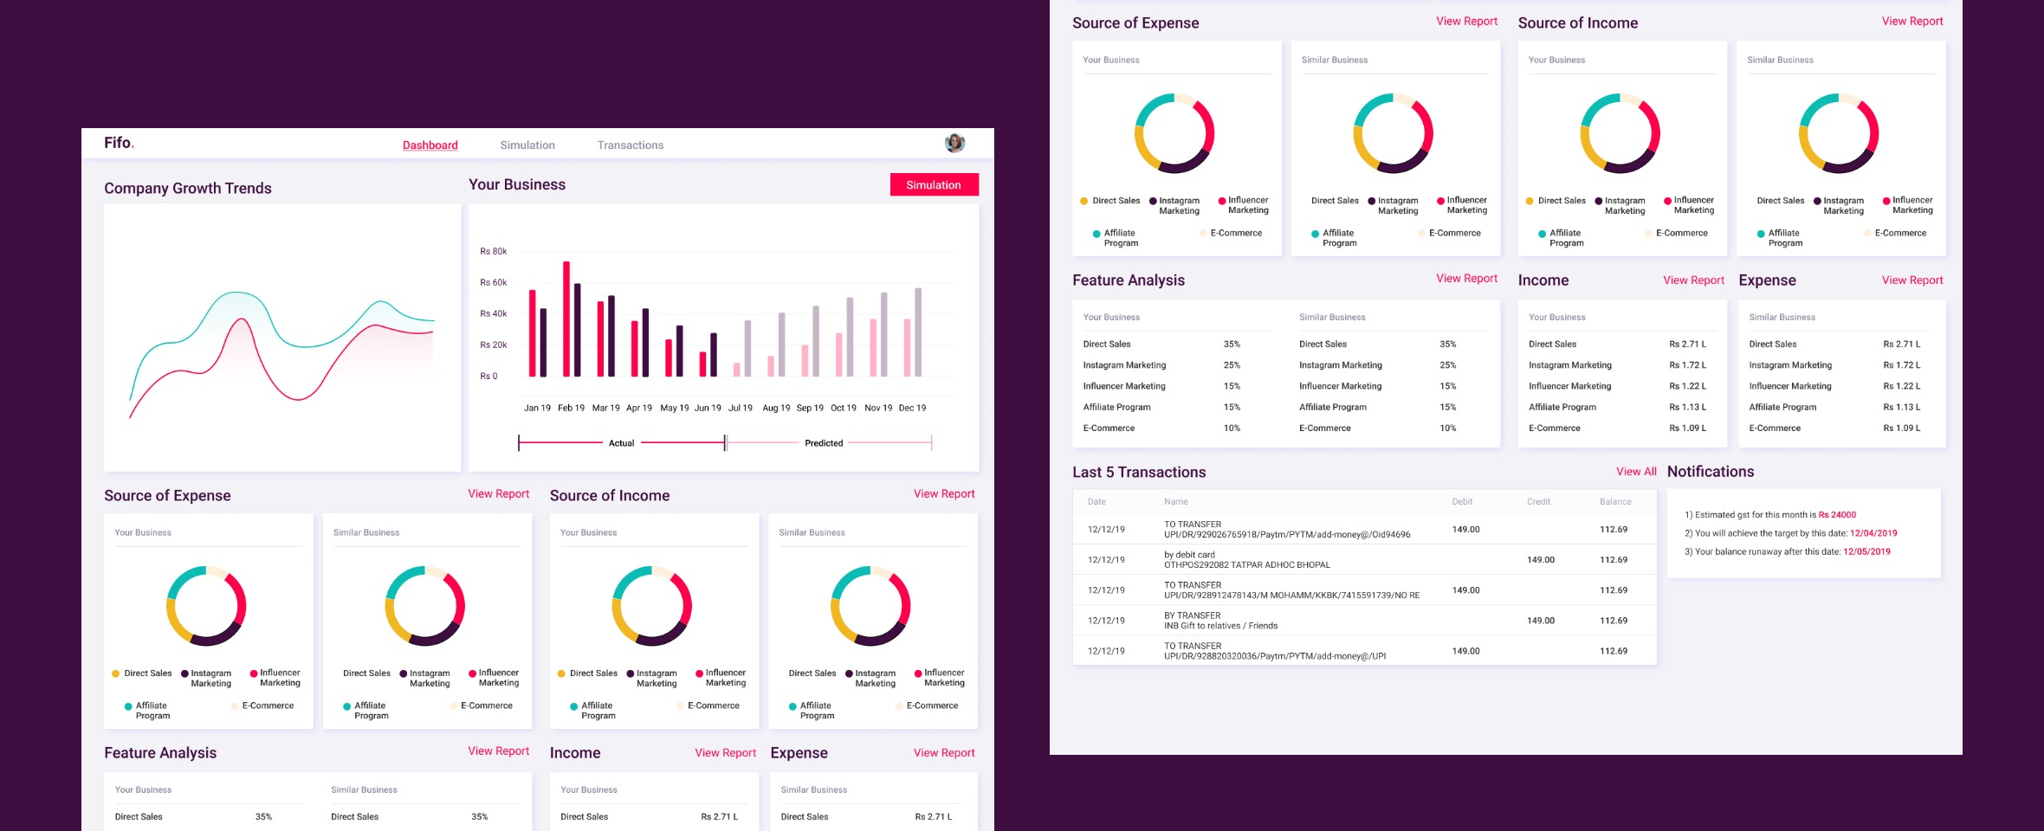
Task: Click the 12/05/2019 balance runaway date
Action: [x=1866, y=551]
